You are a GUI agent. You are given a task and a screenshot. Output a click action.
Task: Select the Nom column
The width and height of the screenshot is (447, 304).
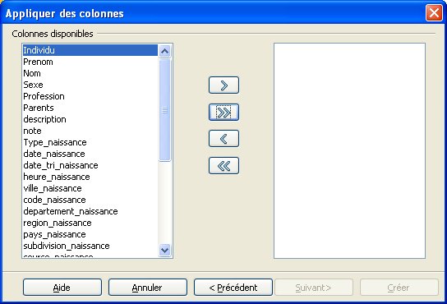pyautogui.click(x=90, y=73)
